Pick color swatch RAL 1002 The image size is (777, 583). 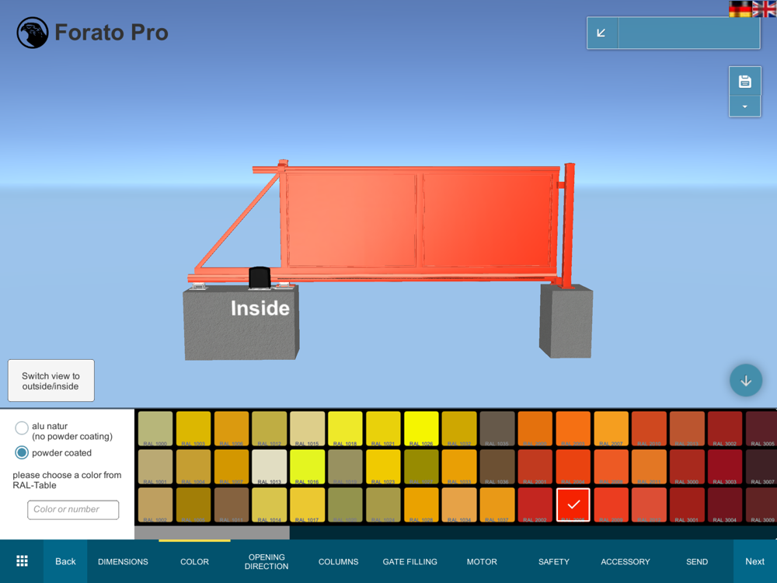[x=155, y=504]
